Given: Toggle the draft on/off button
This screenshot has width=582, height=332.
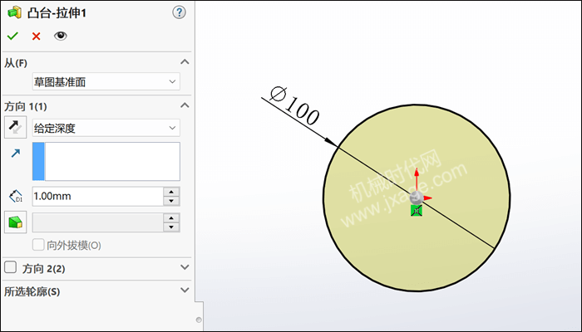Looking at the screenshot, I should 15,222.
